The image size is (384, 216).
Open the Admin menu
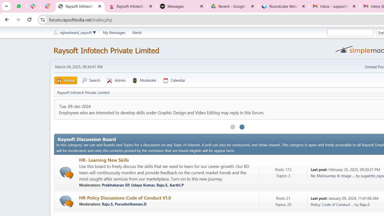coord(116,80)
